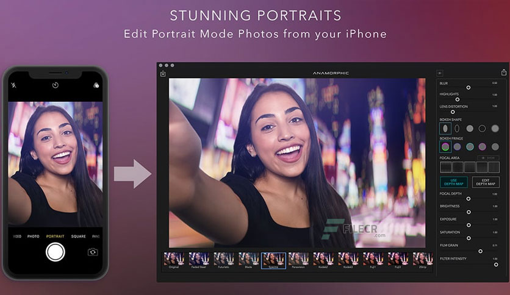Viewport: 510px width, 295px height.
Task: Toggle the Focal Area Show button
Action: [x=488, y=158]
